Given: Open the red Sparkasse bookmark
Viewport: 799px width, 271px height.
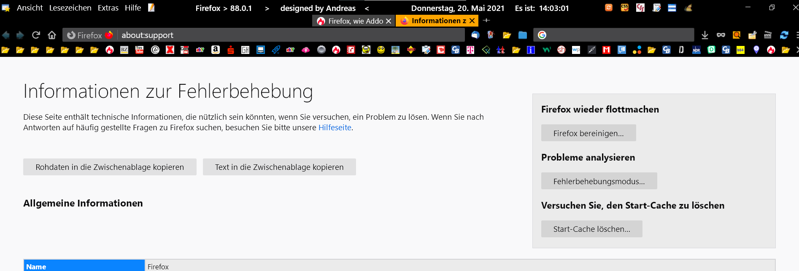Looking at the screenshot, I should pos(231,50).
